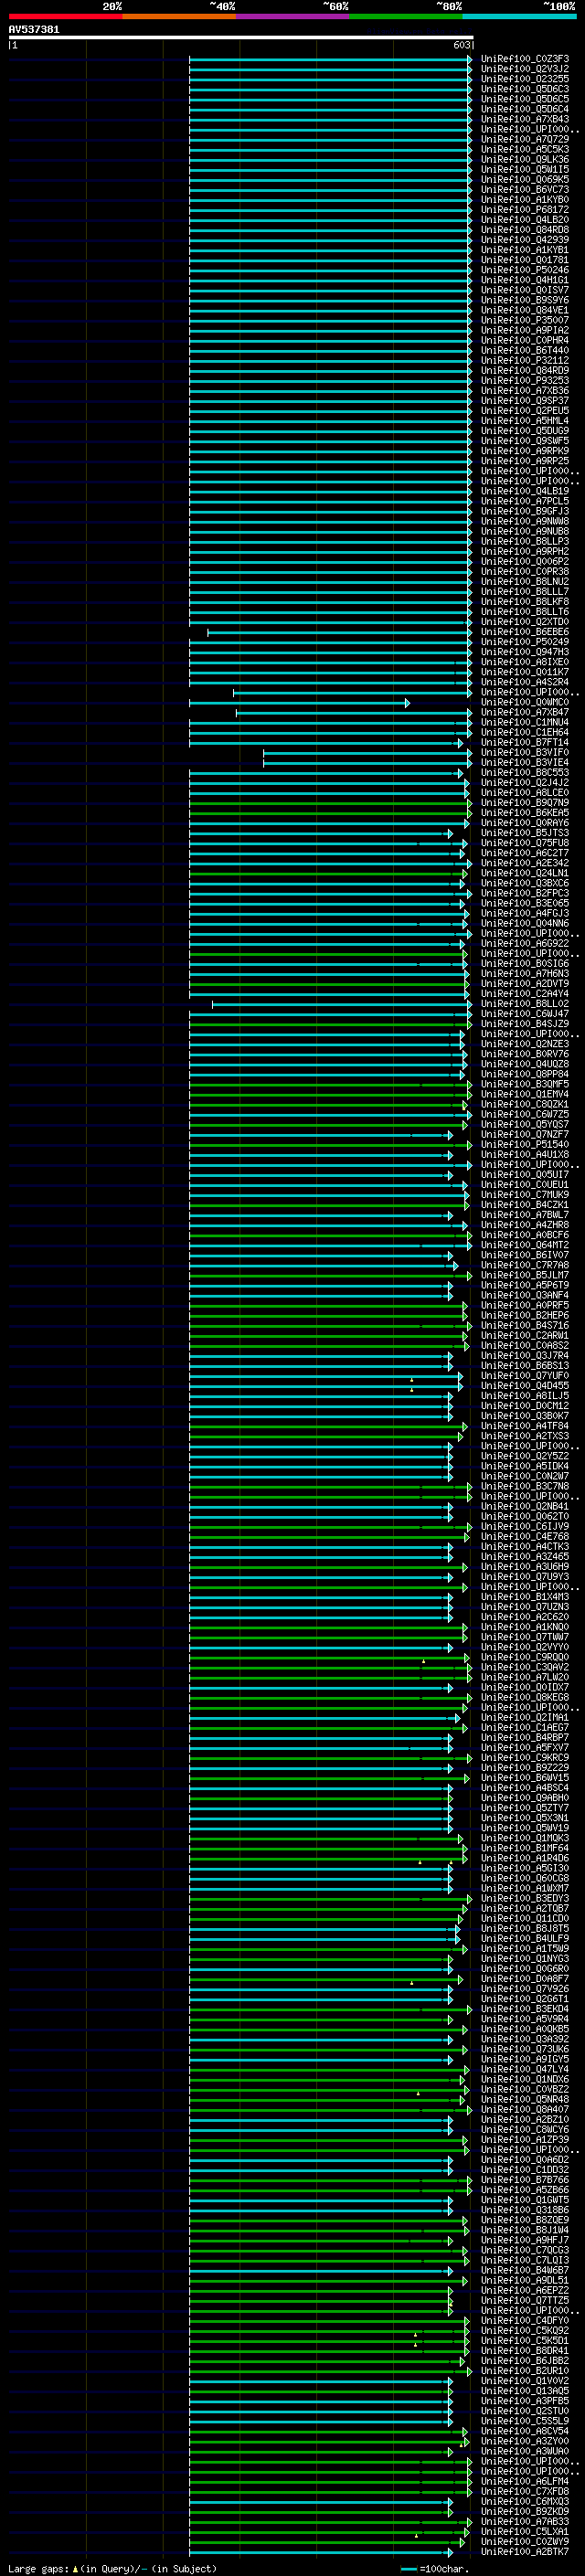Open hit UniRef100_B7FT14
The image size is (585, 2576).
(525, 742)
